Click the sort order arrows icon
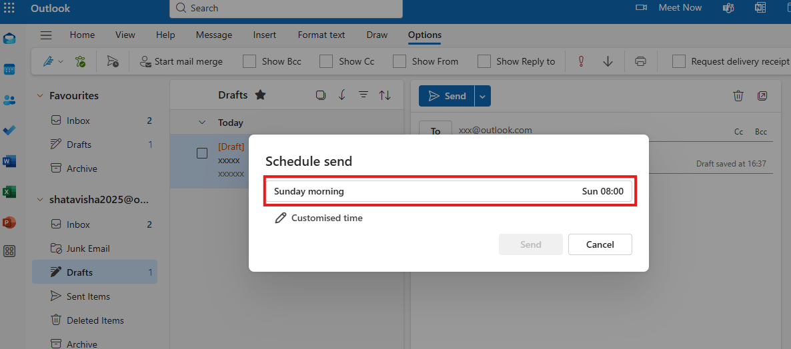 tap(385, 95)
